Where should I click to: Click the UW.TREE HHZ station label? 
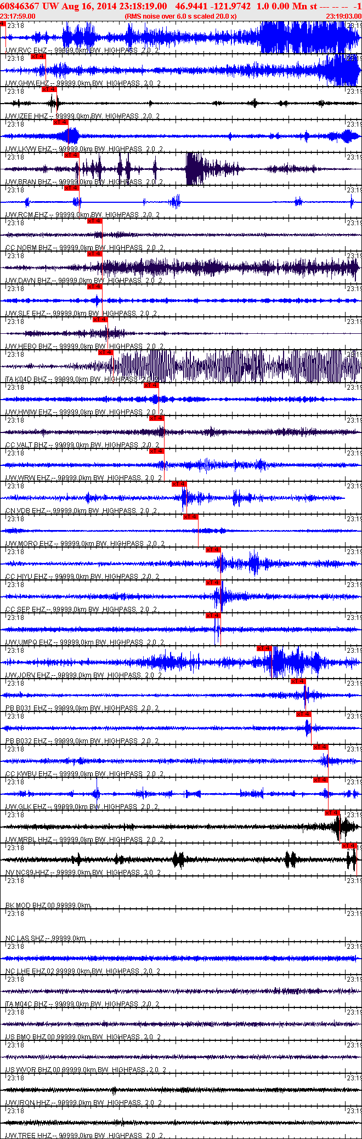pos(27,1136)
